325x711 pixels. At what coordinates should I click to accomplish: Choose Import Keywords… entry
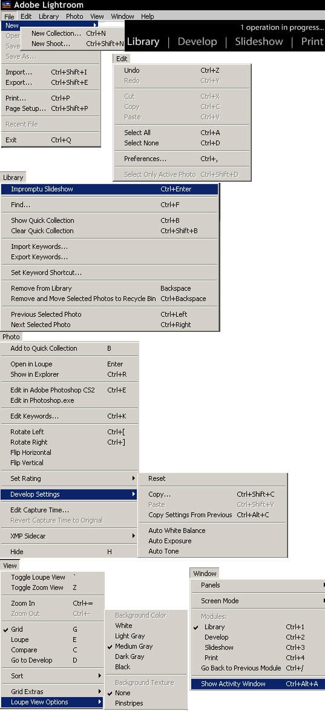point(109,246)
